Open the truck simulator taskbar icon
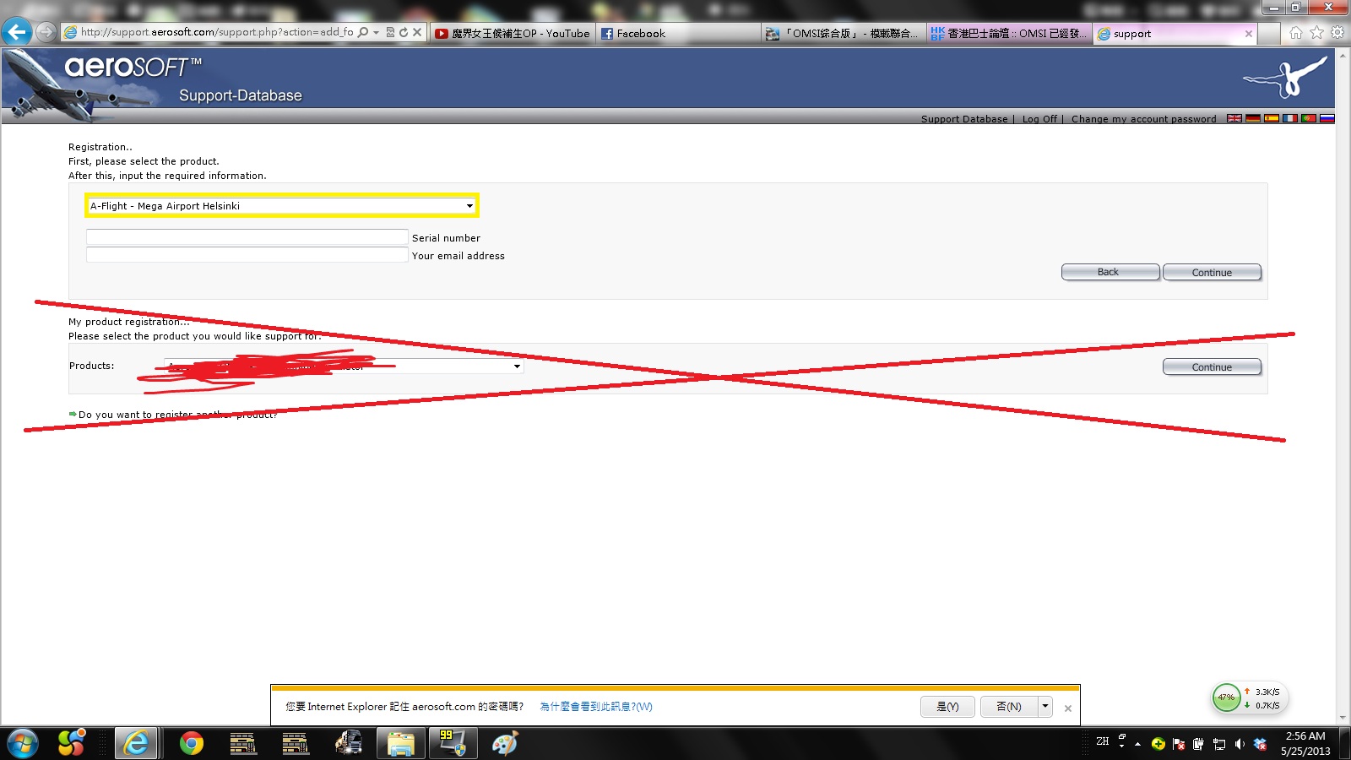Image resolution: width=1351 pixels, height=760 pixels. pyautogui.click(x=348, y=744)
